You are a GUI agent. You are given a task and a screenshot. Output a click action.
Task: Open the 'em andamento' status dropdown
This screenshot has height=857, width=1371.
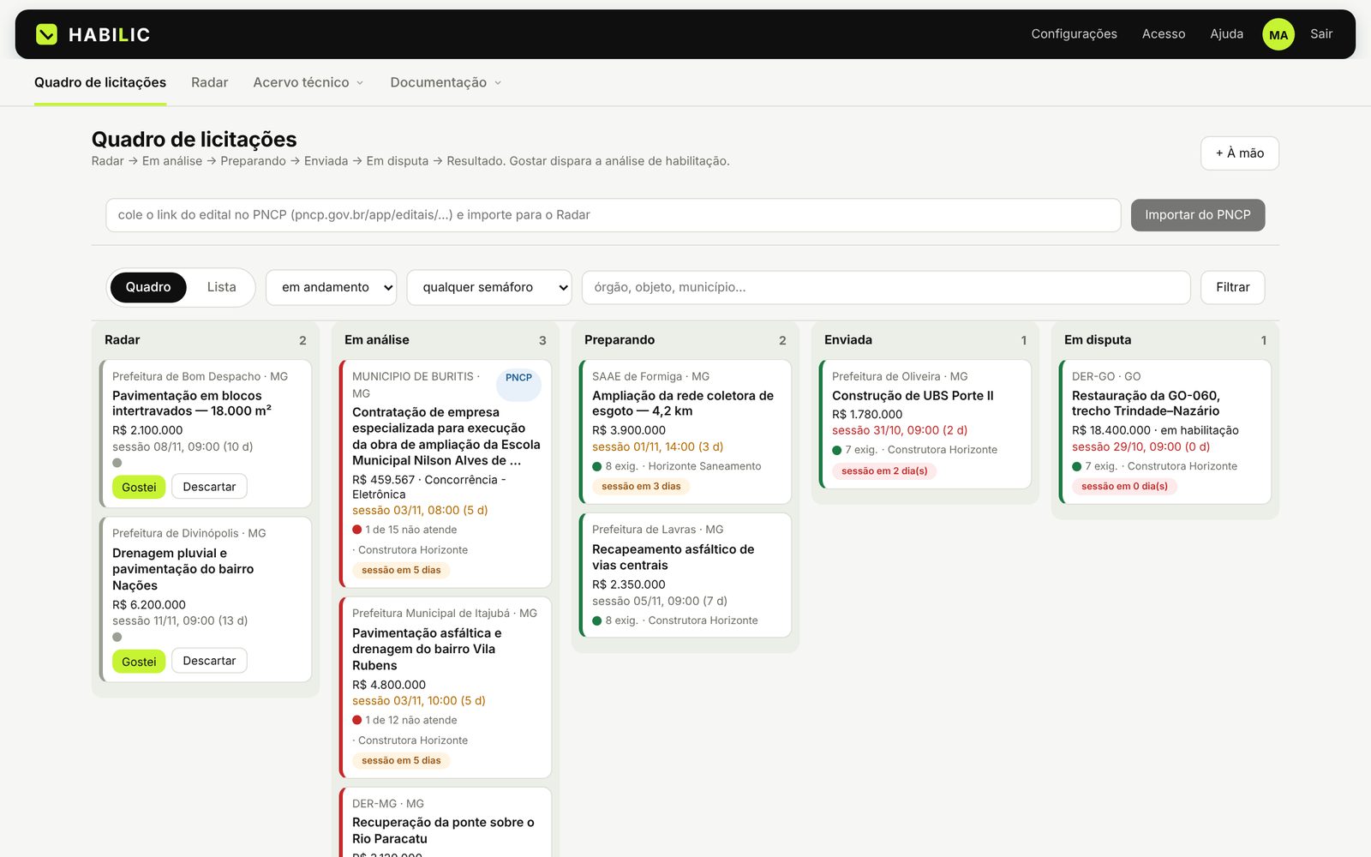tap(331, 287)
